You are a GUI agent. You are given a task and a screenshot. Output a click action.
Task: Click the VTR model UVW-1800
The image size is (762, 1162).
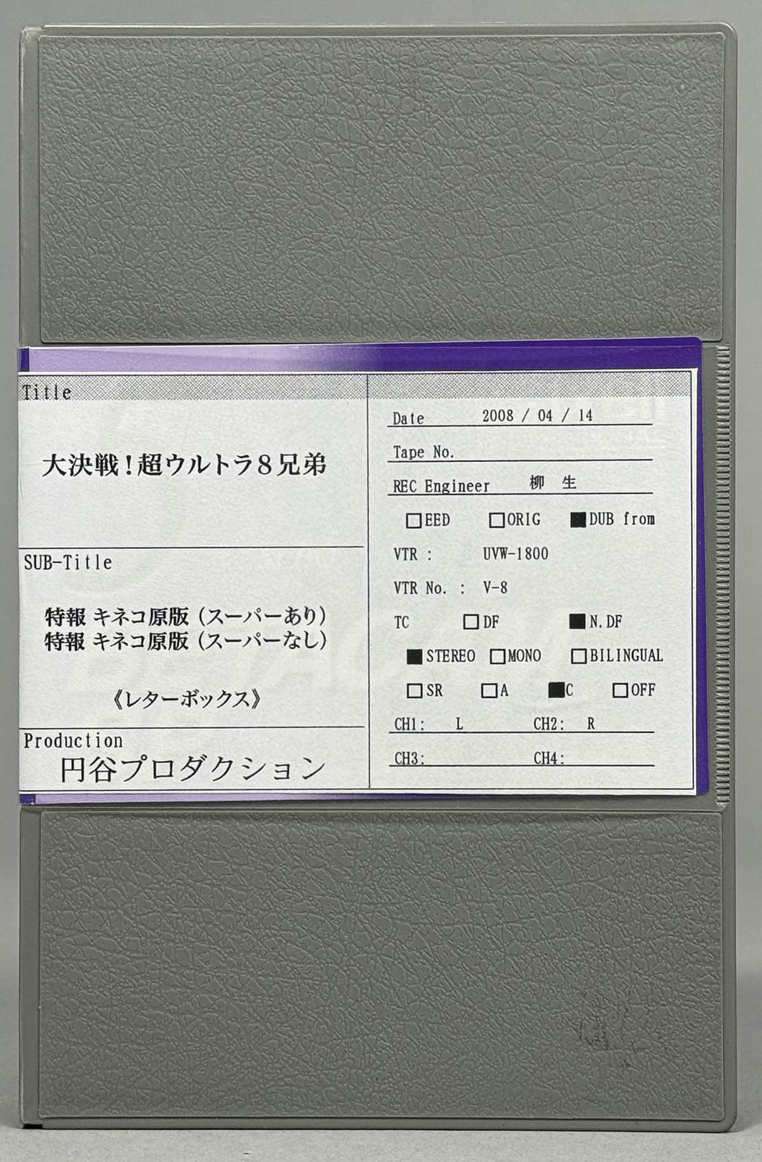click(x=515, y=554)
